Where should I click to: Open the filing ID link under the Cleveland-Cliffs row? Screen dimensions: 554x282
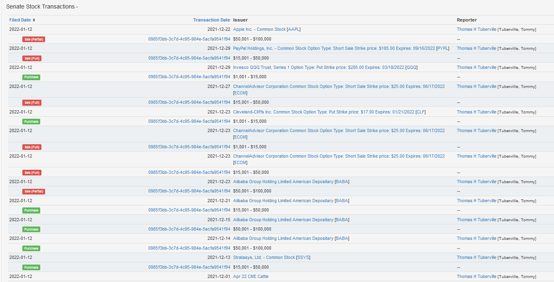(189, 121)
